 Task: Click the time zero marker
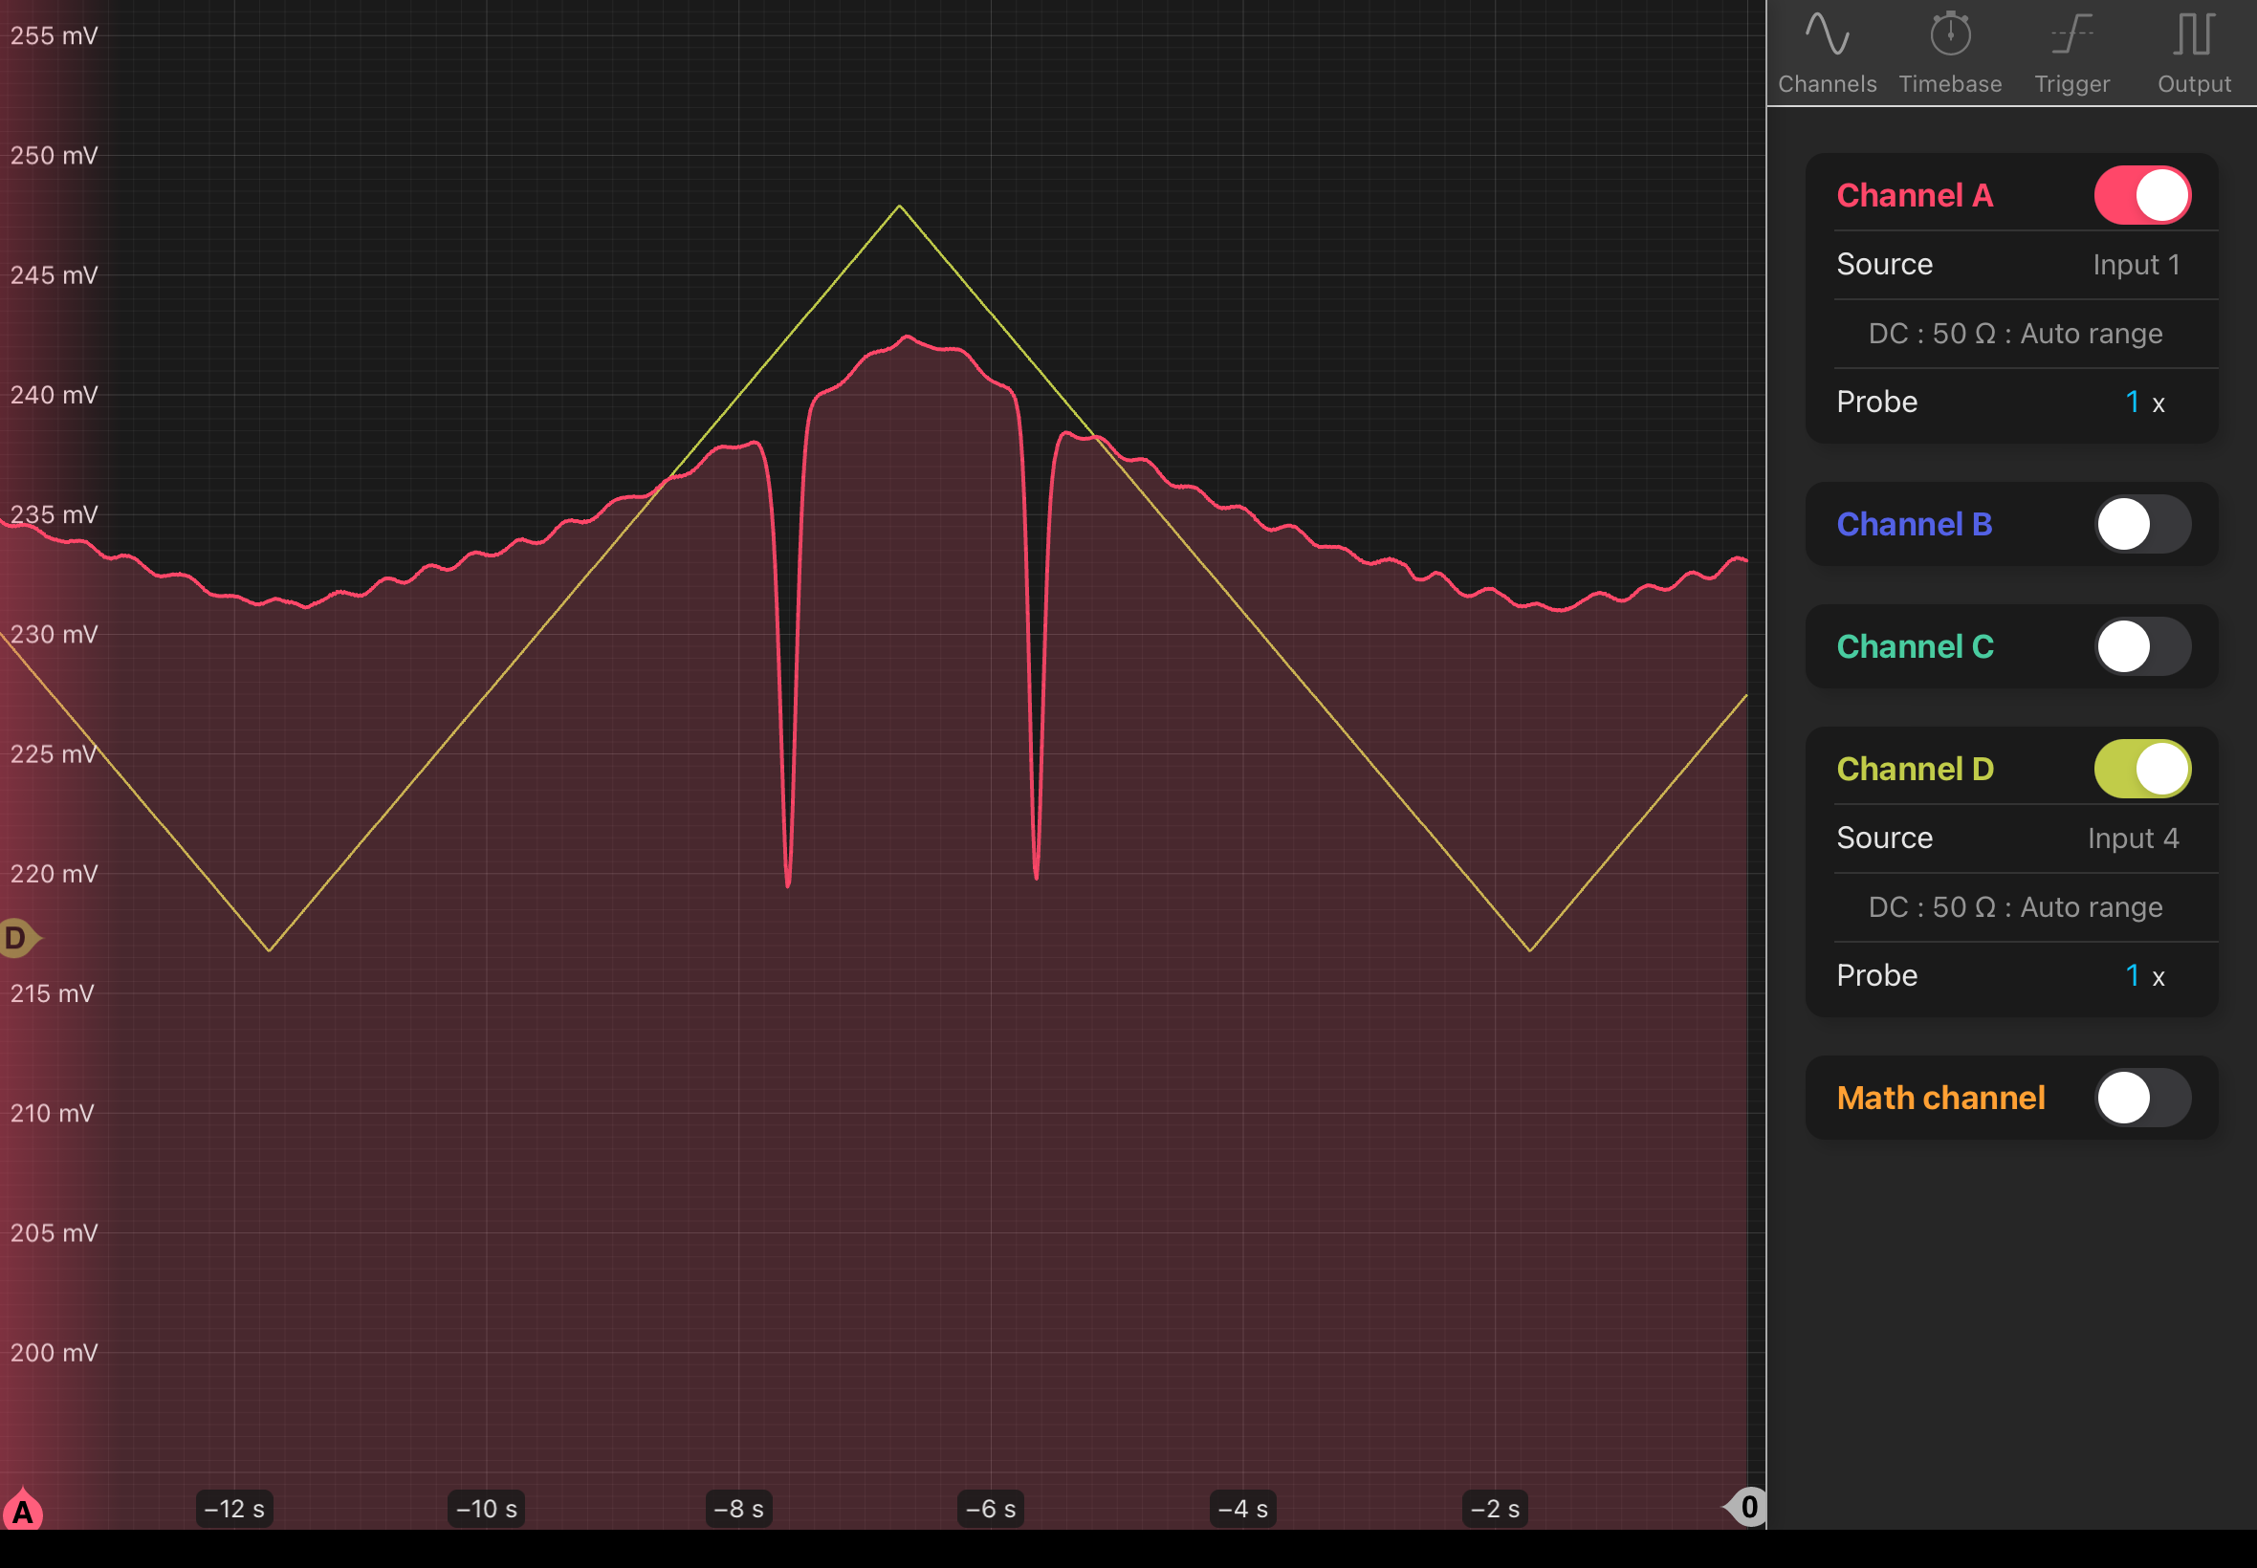tap(1747, 1507)
